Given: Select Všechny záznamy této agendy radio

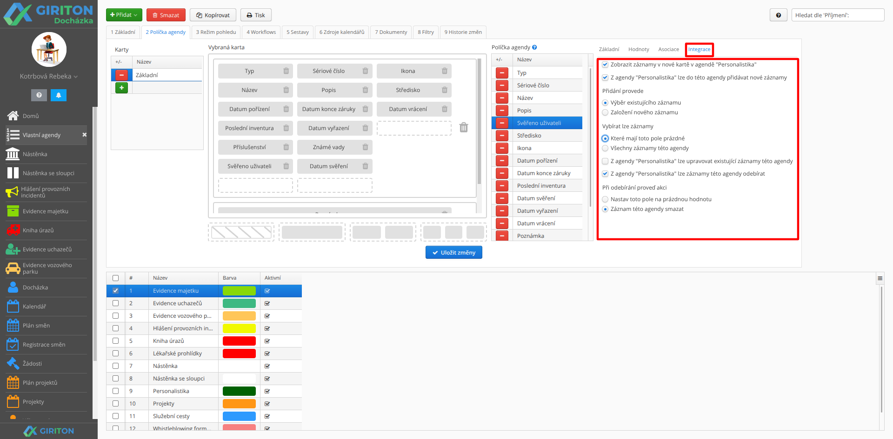Looking at the screenshot, I should tap(605, 148).
